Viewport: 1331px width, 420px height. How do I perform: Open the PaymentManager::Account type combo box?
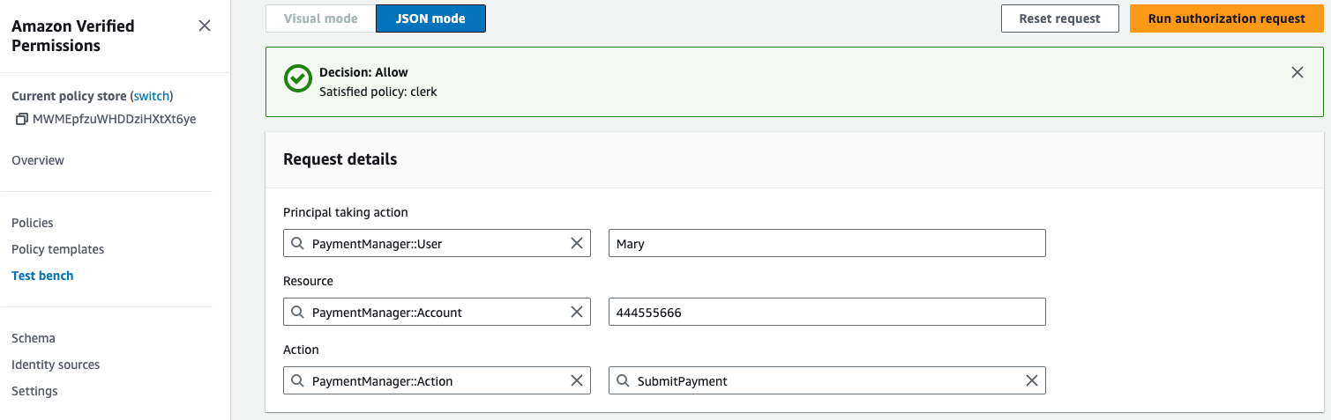click(x=437, y=313)
